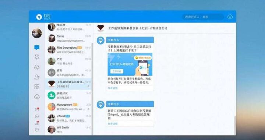Click the diamond avatar in the 工作通知 list row
The width and height of the screenshot is (265, 140).
52,84
